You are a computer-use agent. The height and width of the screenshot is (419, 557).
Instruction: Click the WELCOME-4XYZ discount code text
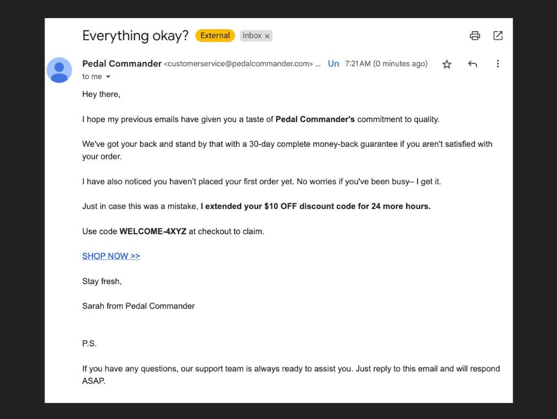tap(153, 231)
